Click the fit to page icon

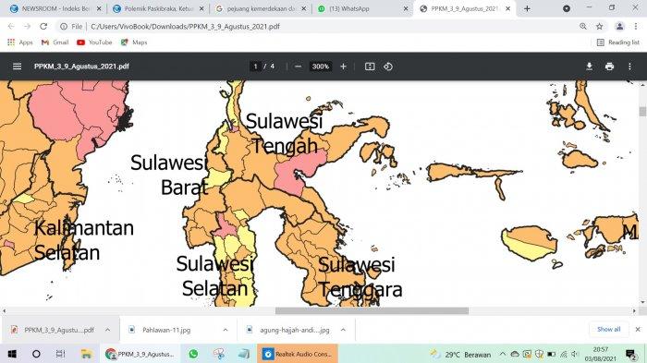point(370,67)
